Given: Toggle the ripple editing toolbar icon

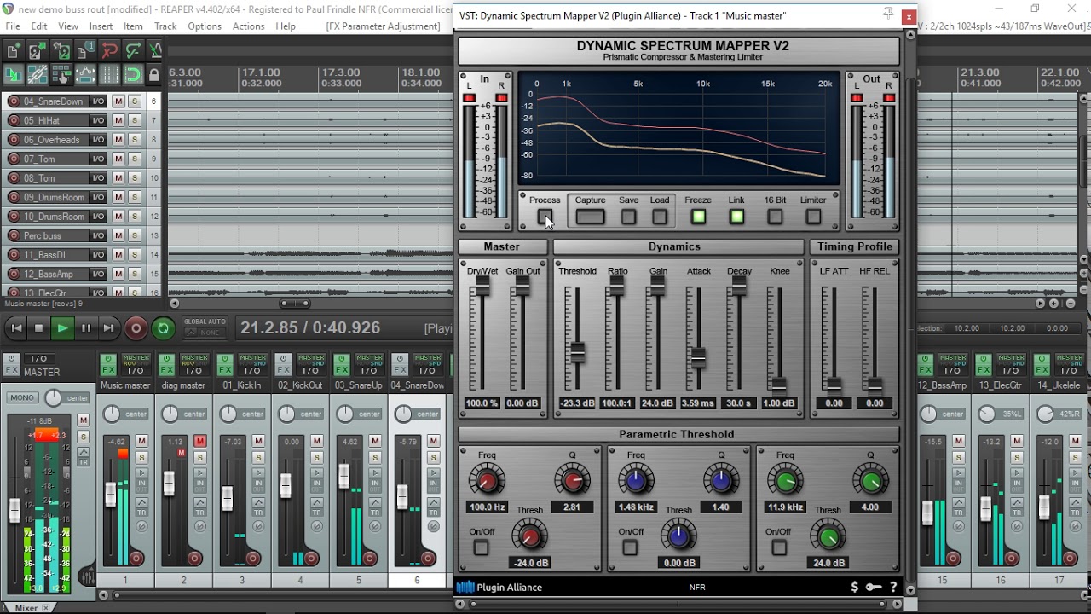Looking at the screenshot, I should pos(61,74).
